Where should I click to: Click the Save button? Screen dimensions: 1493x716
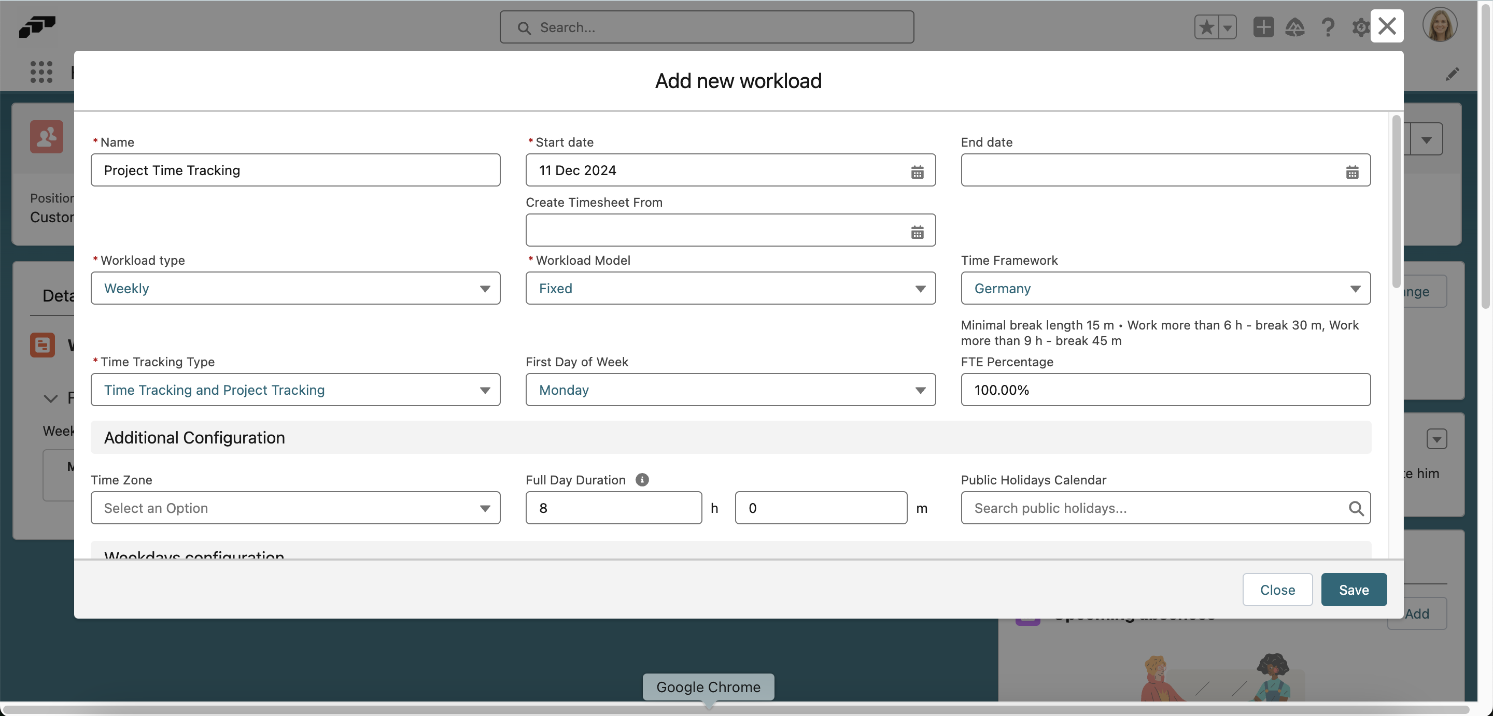pos(1354,589)
